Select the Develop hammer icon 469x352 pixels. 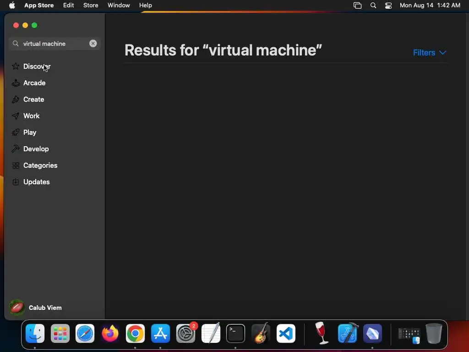16,149
